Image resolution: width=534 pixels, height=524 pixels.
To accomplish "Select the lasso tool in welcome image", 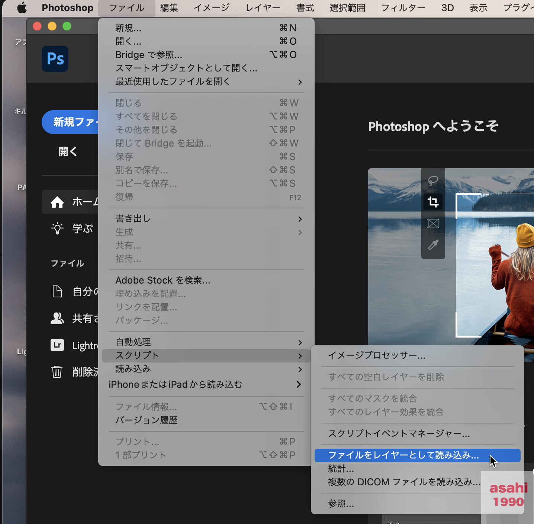I will (x=433, y=181).
